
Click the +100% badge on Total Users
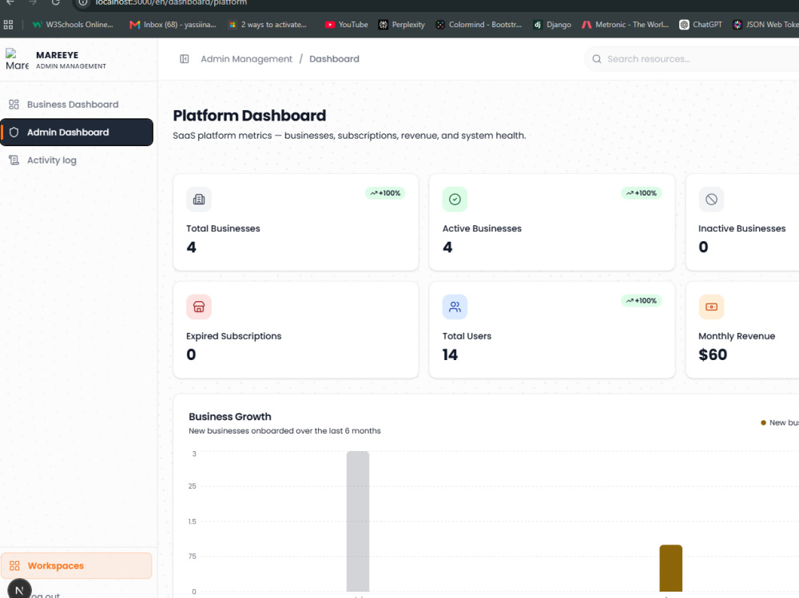tap(642, 300)
